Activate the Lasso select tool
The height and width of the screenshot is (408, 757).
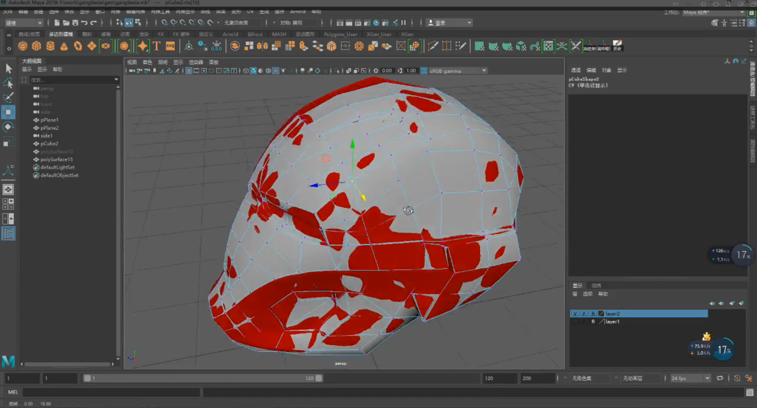pyautogui.click(x=8, y=83)
